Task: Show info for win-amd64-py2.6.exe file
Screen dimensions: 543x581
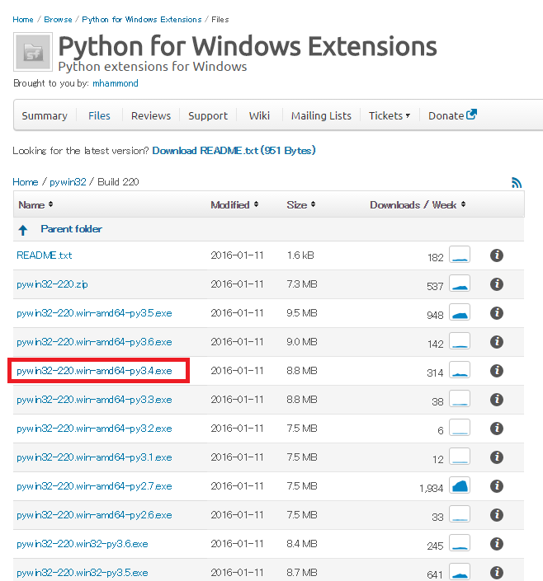Action: [x=497, y=515]
